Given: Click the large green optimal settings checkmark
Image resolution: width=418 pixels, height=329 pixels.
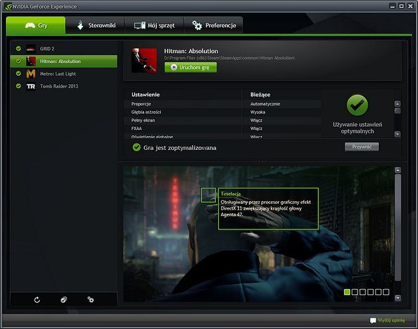Looking at the screenshot, I should pos(357,105).
